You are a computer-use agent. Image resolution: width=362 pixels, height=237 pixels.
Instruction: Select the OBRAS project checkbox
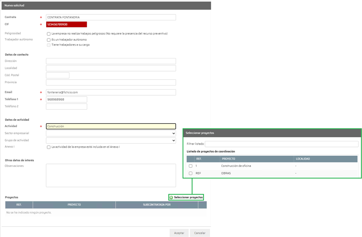click(190, 173)
